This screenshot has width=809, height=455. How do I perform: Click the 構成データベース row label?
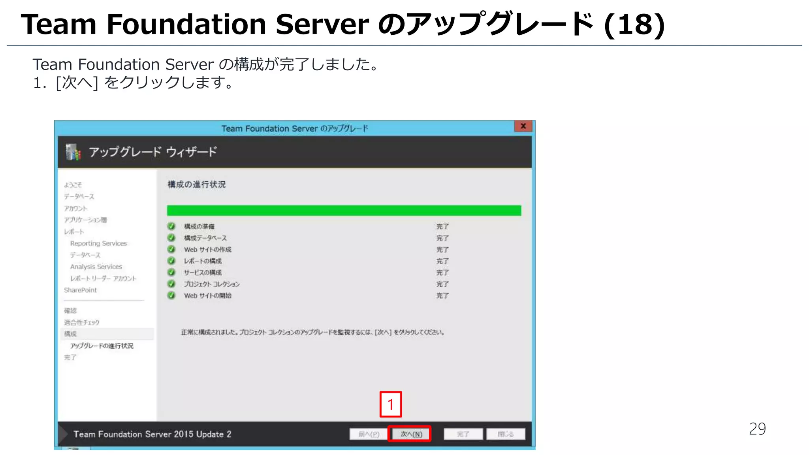point(205,238)
